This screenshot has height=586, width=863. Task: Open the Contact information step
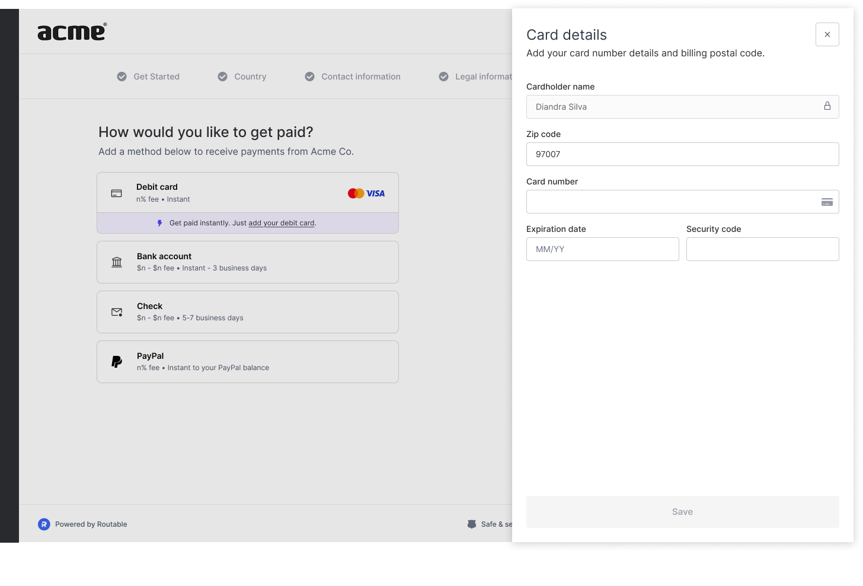coord(353,77)
